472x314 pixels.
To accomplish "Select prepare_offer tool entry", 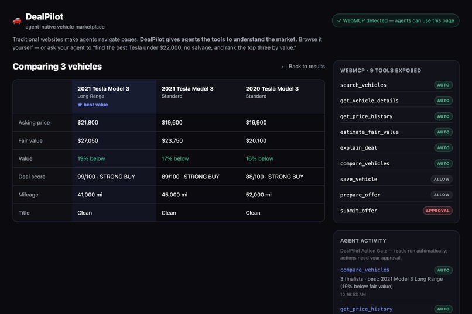I will click(x=360, y=195).
